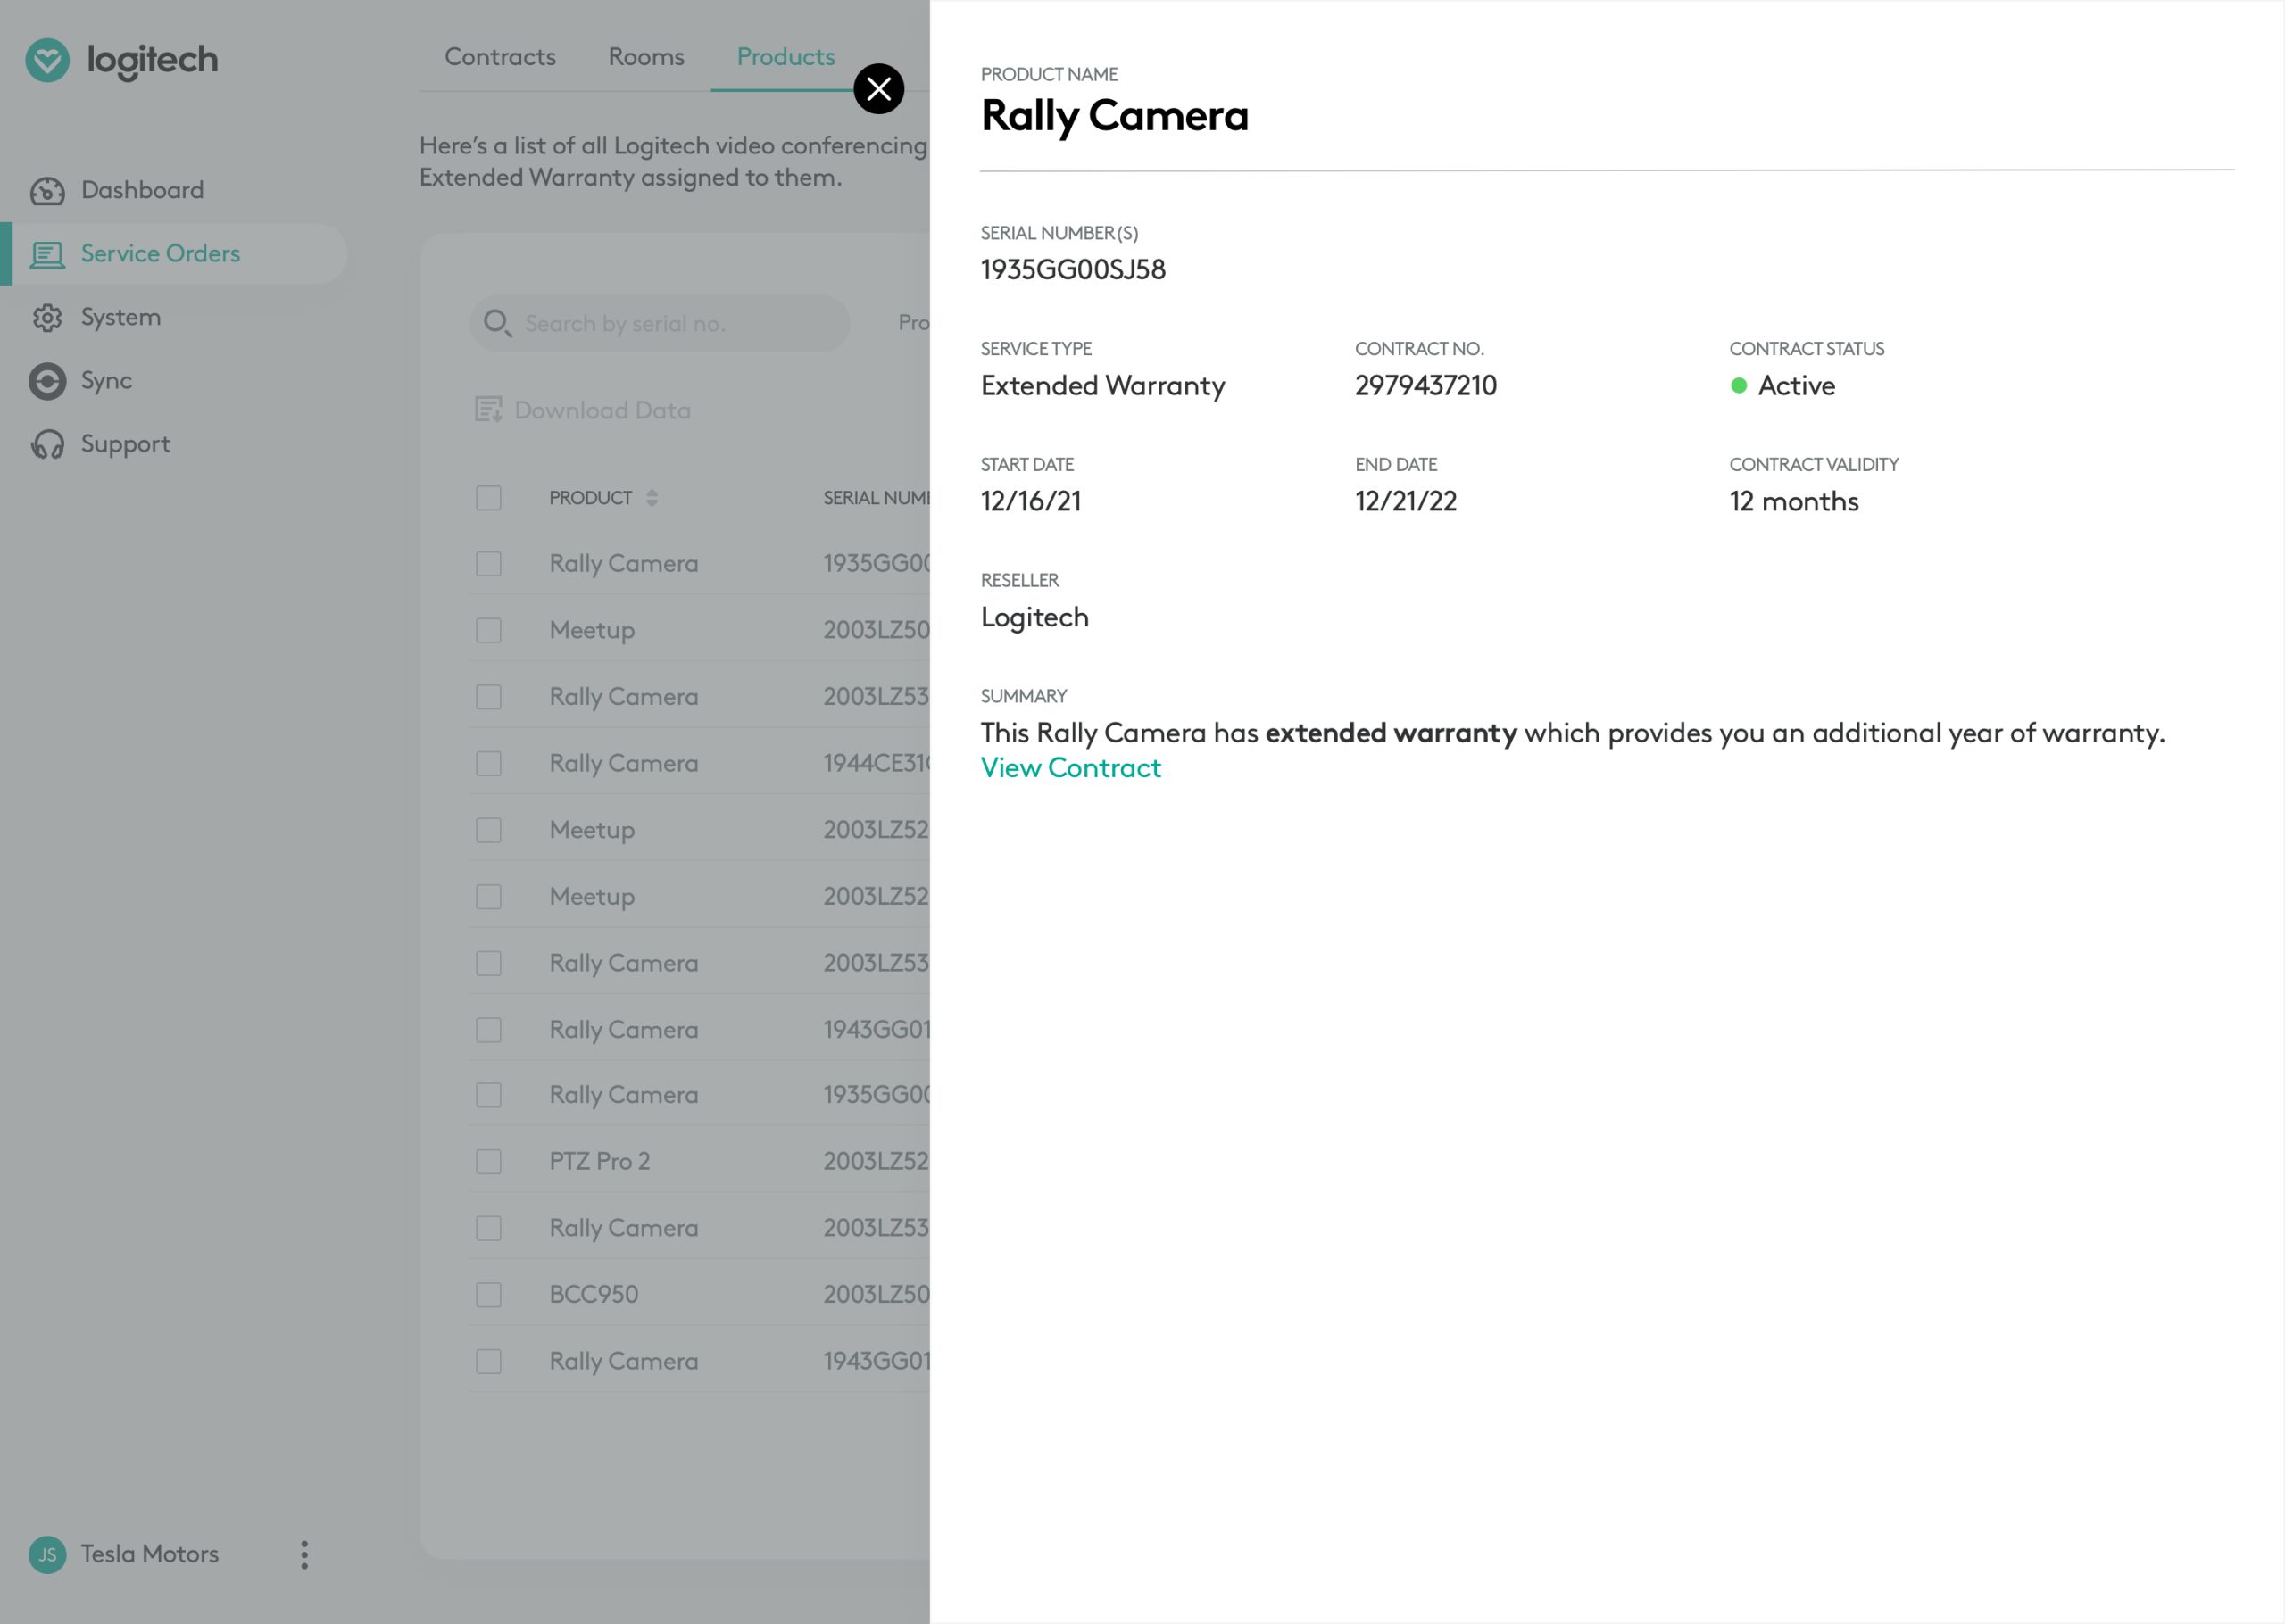Toggle the select-all header checkbox
Image resolution: width=2285 pixels, height=1624 pixels.
[488, 498]
